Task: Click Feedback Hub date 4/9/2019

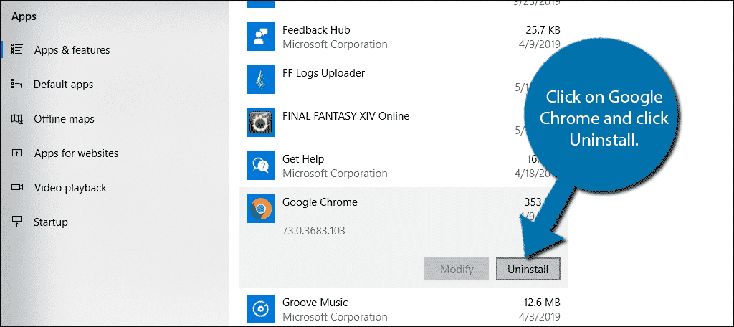Action: 540,44
